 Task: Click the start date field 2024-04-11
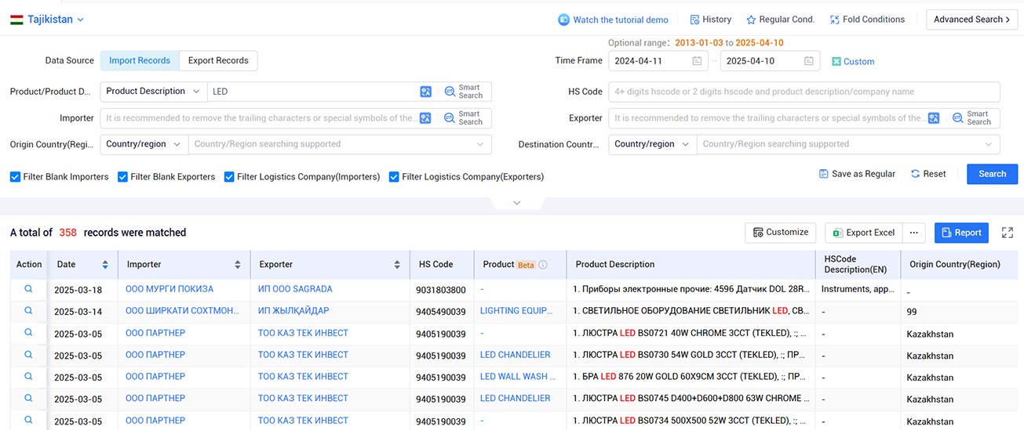(x=658, y=61)
